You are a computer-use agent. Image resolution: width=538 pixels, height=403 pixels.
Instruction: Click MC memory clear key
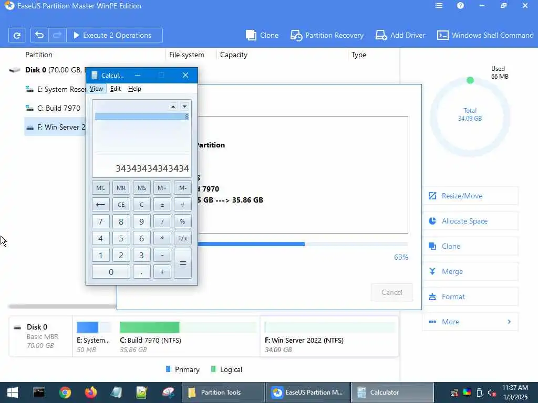pyautogui.click(x=101, y=188)
